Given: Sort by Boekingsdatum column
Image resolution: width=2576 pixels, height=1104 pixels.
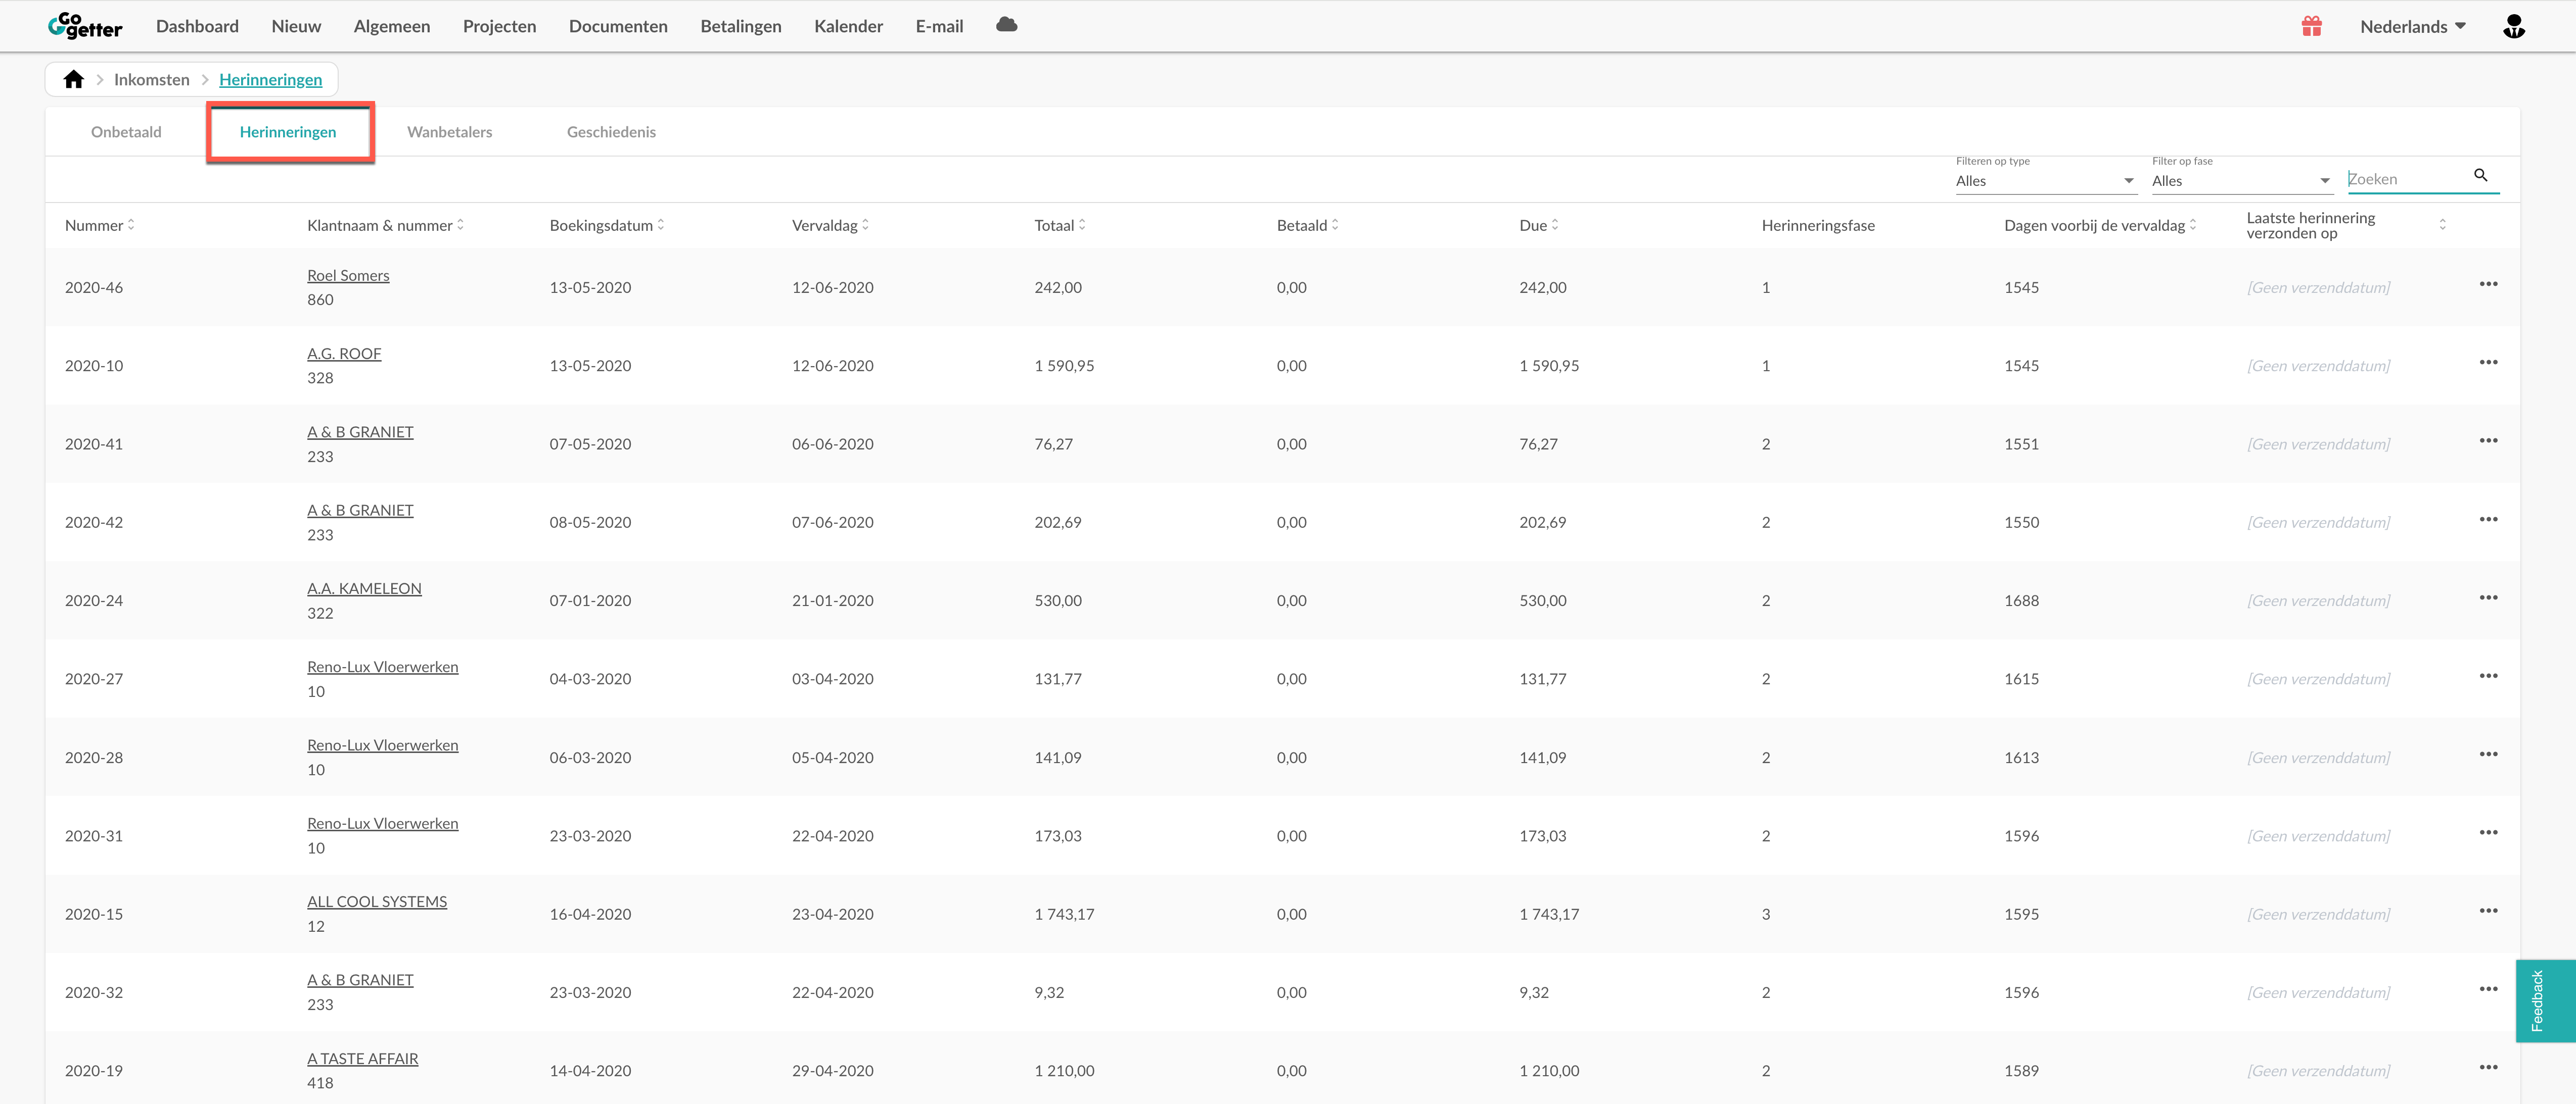Looking at the screenshot, I should (661, 225).
